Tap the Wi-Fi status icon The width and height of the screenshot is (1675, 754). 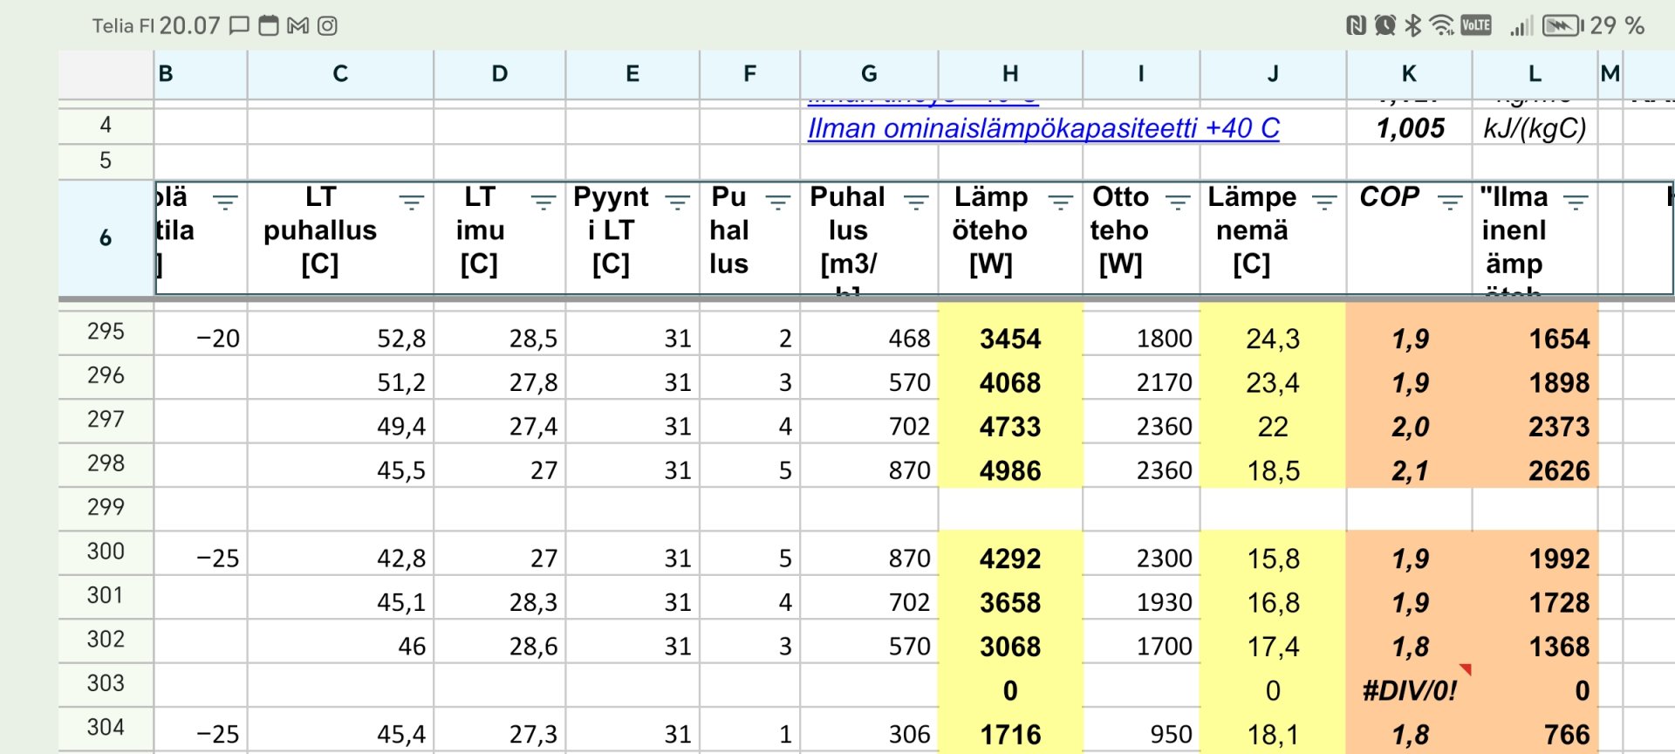(x=1442, y=26)
